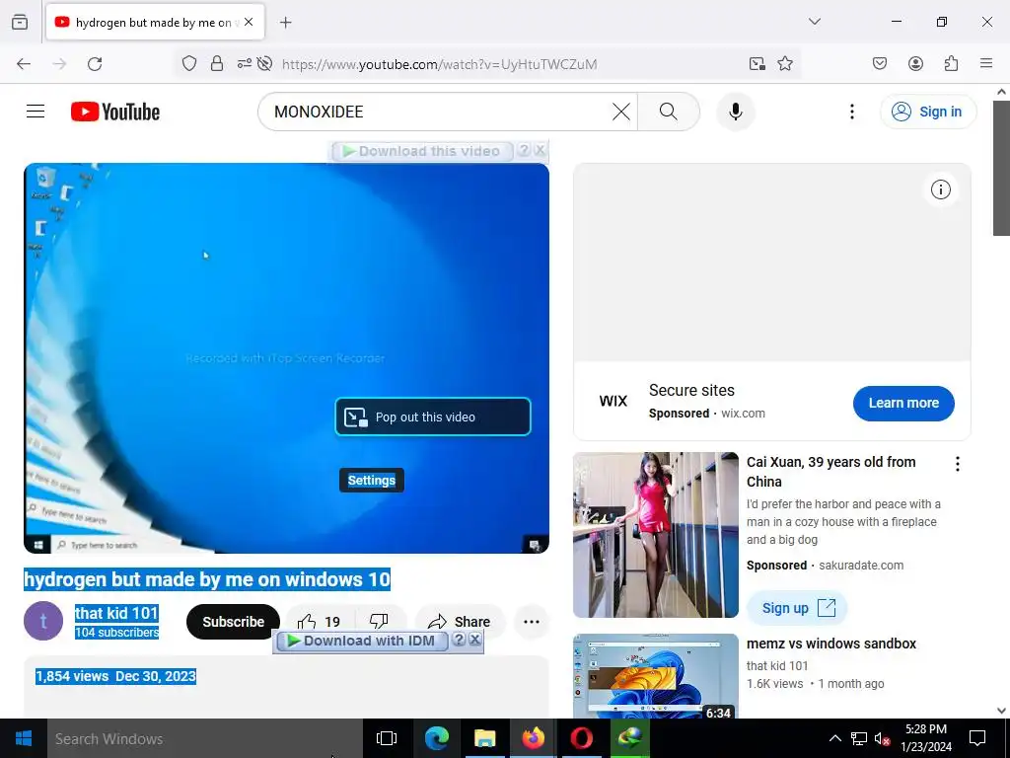Image resolution: width=1010 pixels, height=758 pixels.
Task: Open that kid 101 channel avatar
Action: 43,622
